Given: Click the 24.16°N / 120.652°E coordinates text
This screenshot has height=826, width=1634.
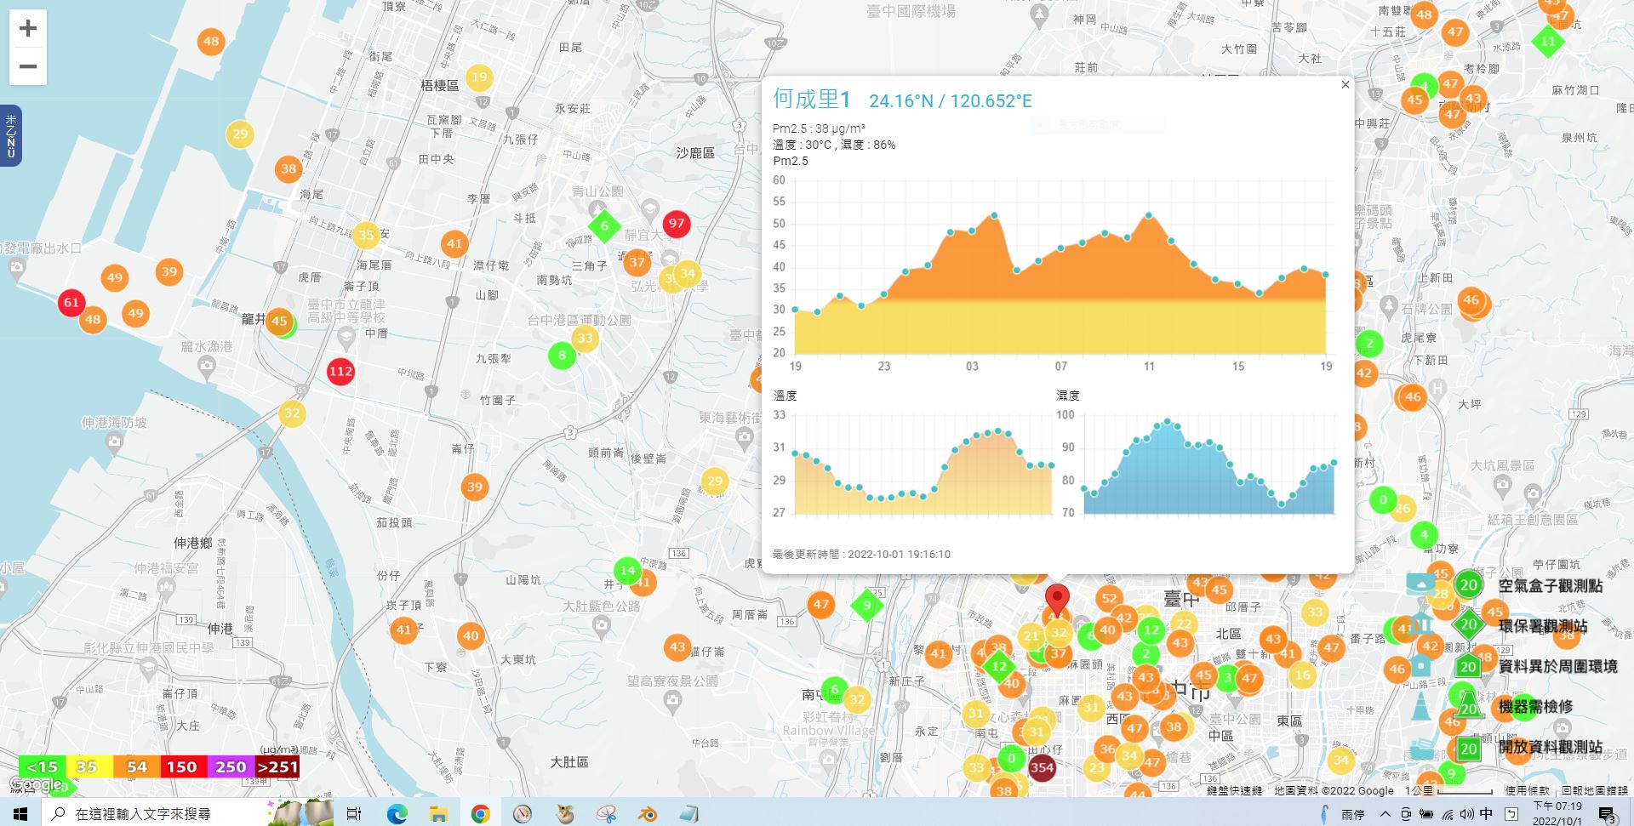Looking at the screenshot, I should coord(951,101).
